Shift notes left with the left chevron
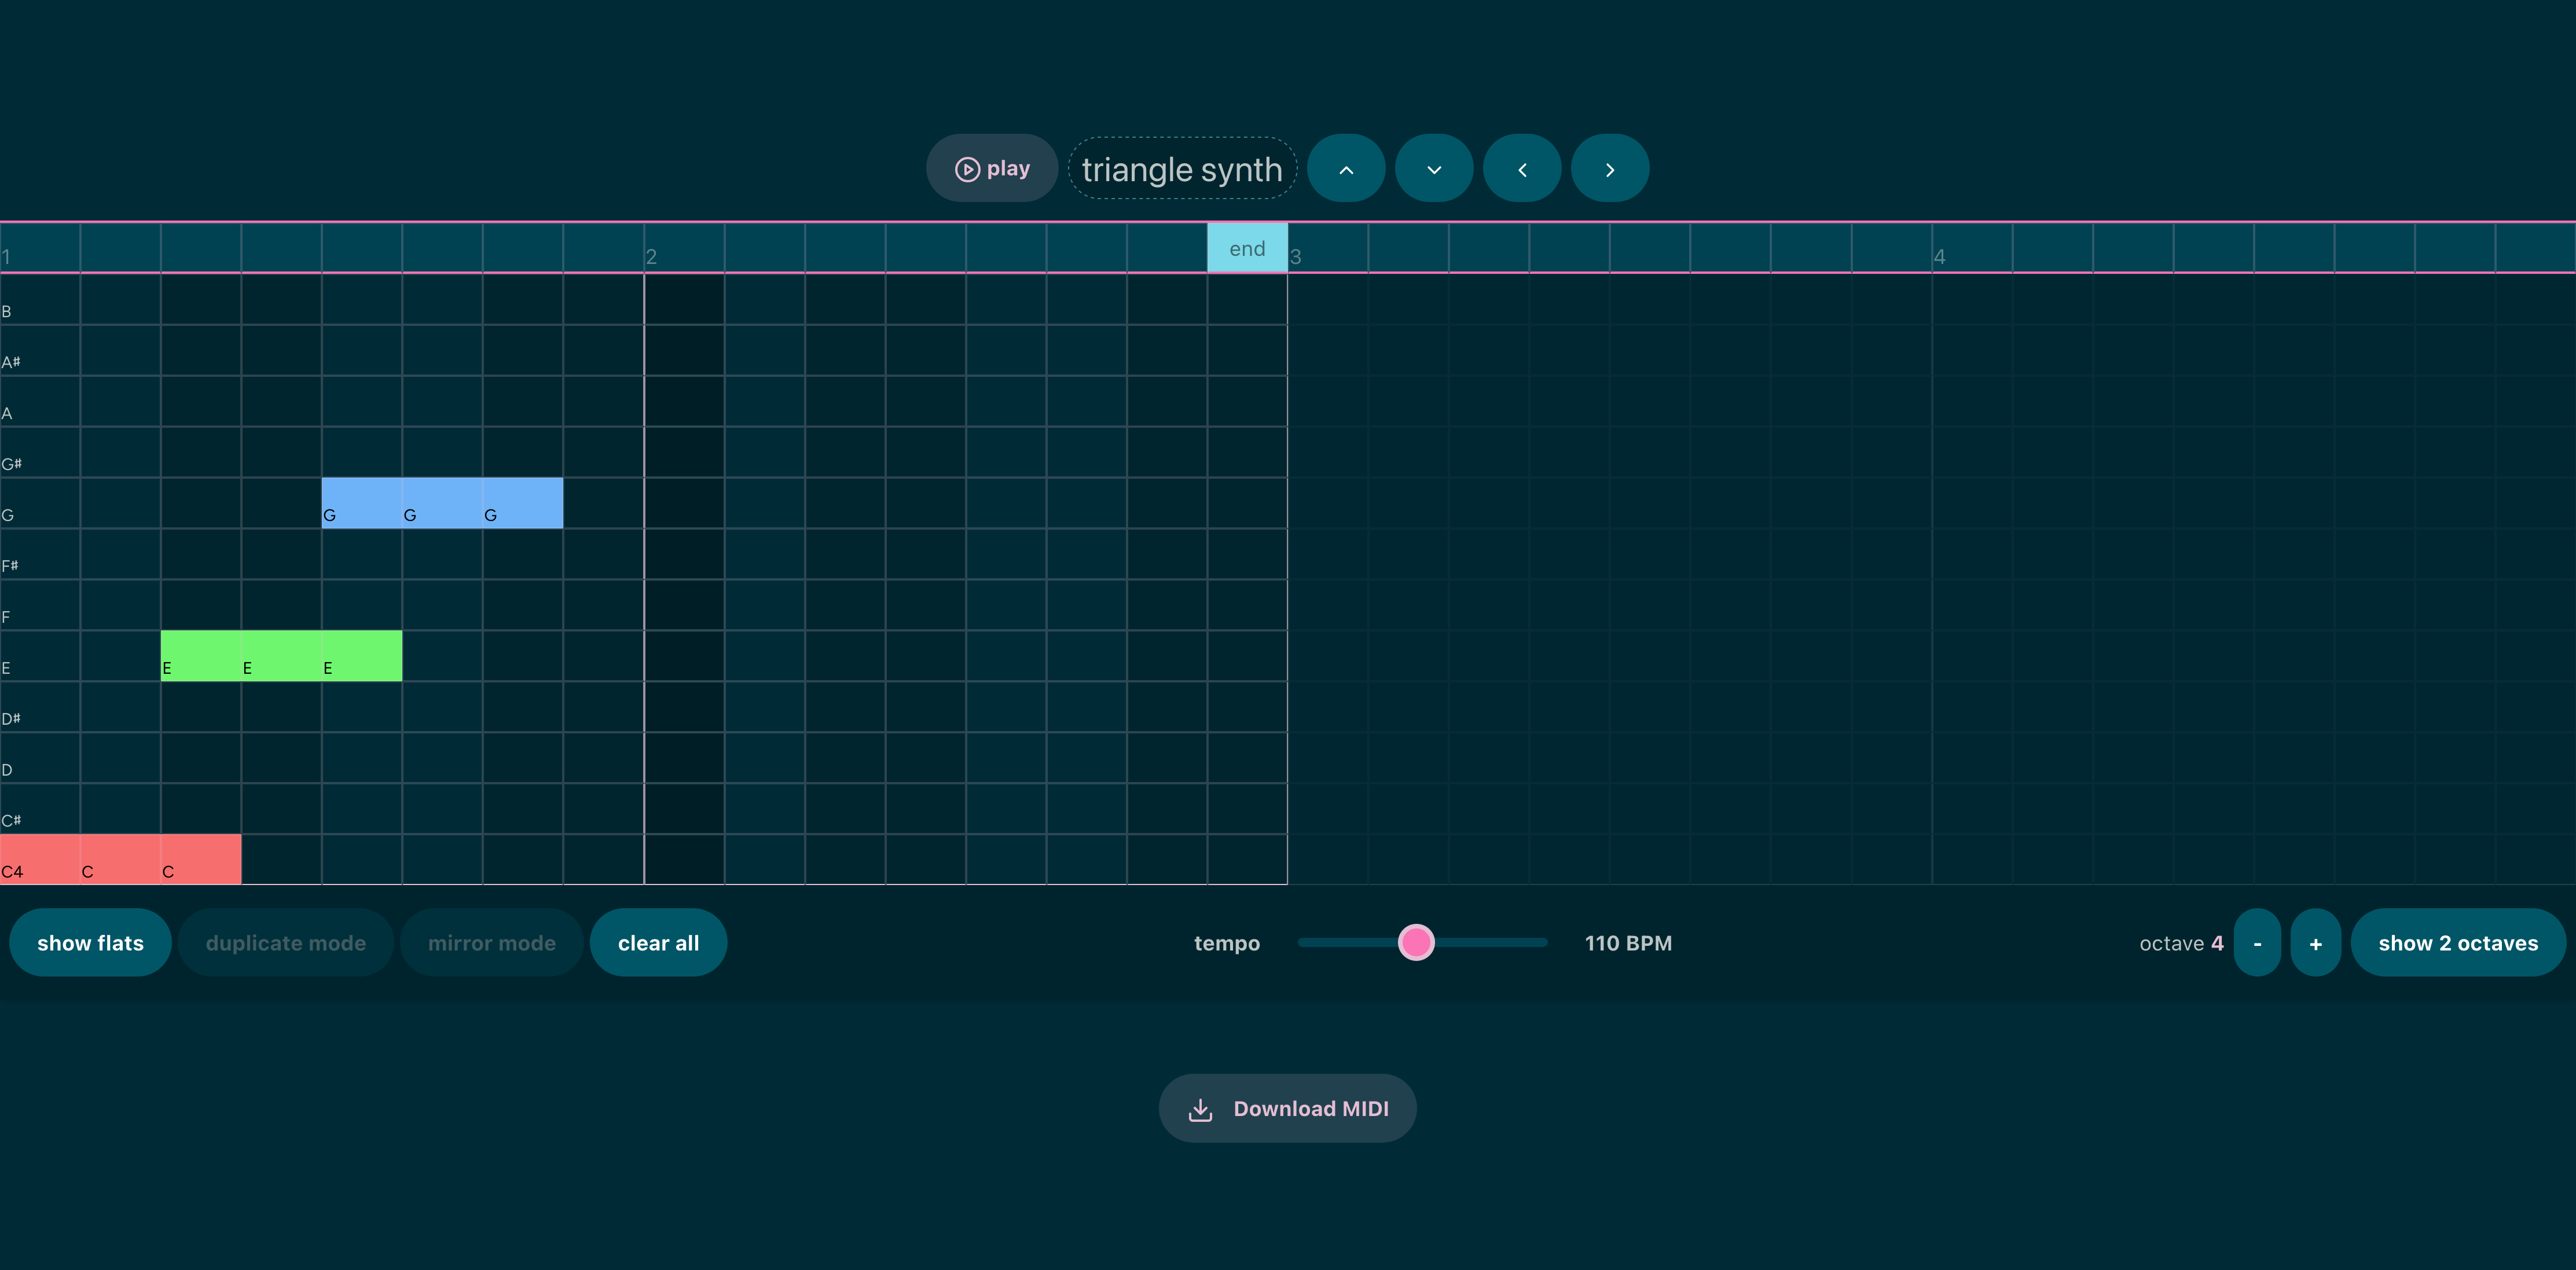The width and height of the screenshot is (2576, 1270). tap(1522, 169)
